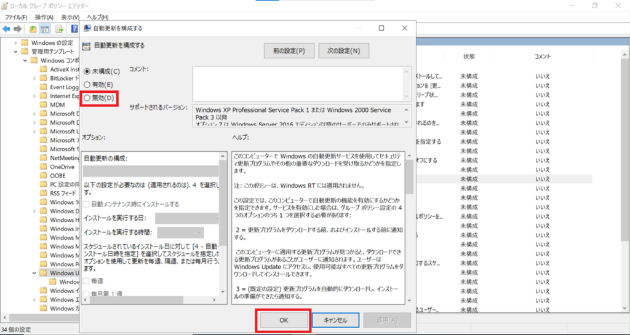This screenshot has width=630, height=335.
Task: Open the ファイル(F) menu
Action: pyautogui.click(x=16, y=17)
